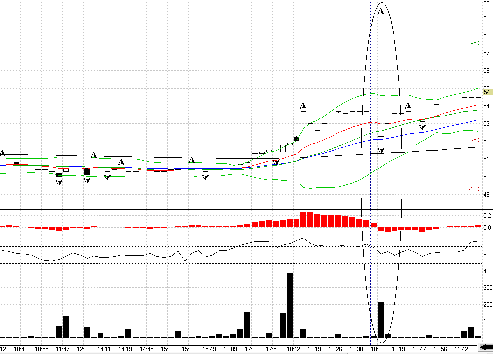
Task: Click the 100 volume scale label
Action: coord(488,321)
